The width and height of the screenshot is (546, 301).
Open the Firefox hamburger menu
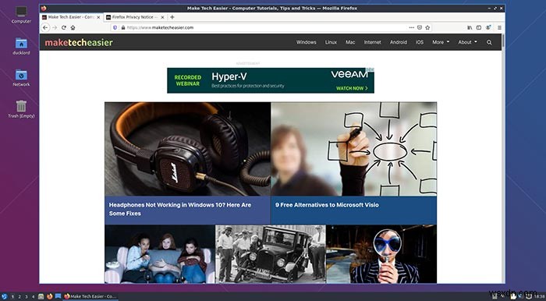[499, 27]
